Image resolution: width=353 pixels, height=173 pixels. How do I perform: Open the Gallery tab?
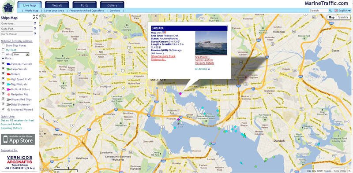pyautogui.click(x=112, y=5)
